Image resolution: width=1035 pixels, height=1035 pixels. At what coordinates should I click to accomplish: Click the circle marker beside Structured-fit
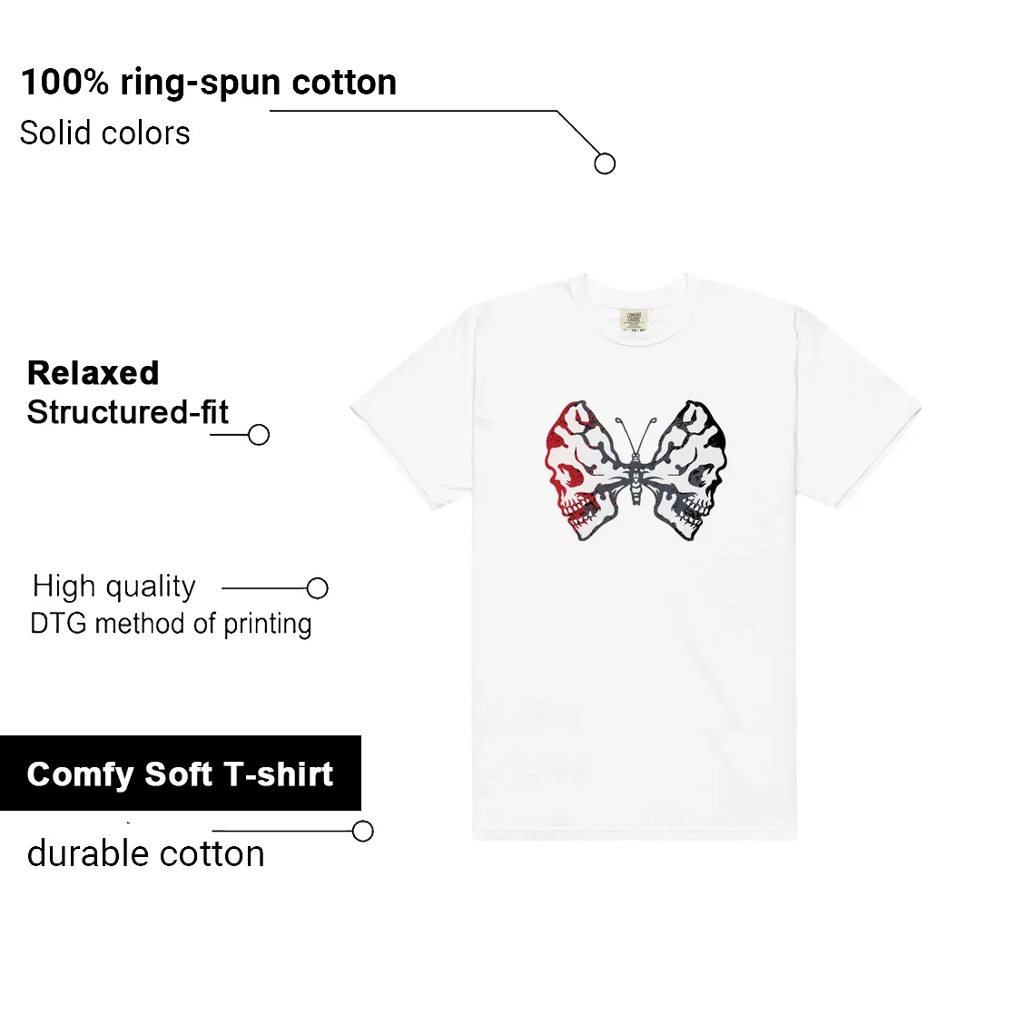pos(259,434)
